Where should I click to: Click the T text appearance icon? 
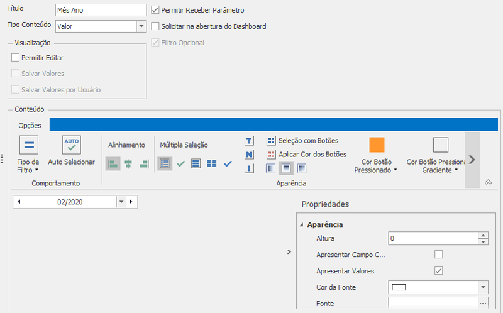coord(249,141)
